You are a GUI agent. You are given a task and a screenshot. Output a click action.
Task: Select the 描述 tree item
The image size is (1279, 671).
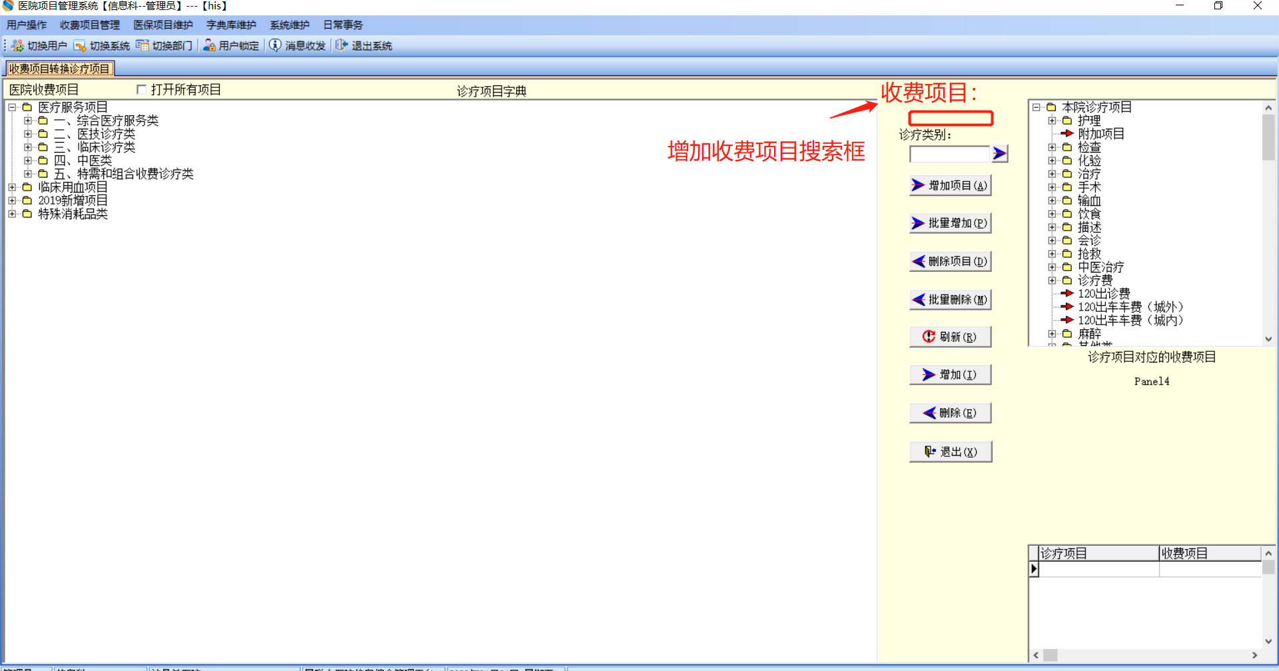tap(1090, 227)
